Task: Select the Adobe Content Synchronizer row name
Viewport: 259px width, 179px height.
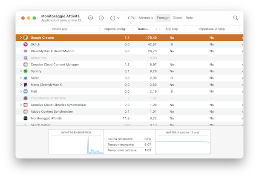Action: click(52, 111)
